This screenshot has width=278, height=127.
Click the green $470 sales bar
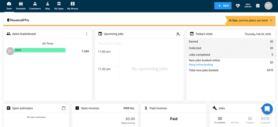[40, 50]
